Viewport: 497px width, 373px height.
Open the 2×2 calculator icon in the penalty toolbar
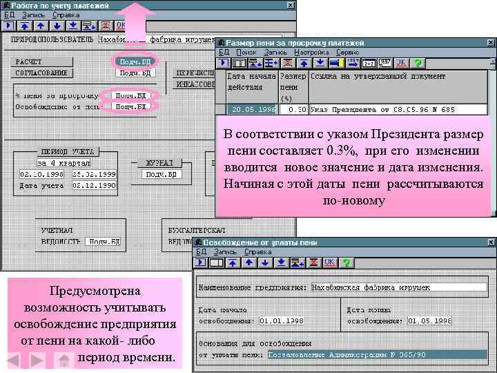(369, 63)
